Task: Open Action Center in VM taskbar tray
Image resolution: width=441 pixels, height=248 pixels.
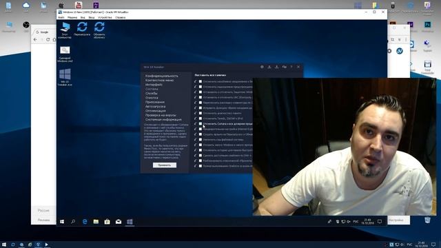Action: [380, 222]
